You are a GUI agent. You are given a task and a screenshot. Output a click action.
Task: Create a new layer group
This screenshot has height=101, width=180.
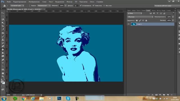pyautogui.click(x=164, y=95)
